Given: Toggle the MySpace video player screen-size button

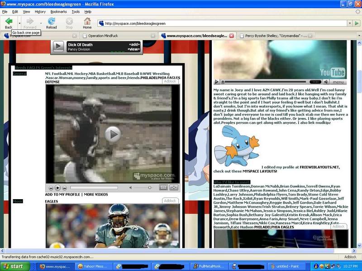Looking at the screenshot, I should pyautogui.click(x=163, y=187).
